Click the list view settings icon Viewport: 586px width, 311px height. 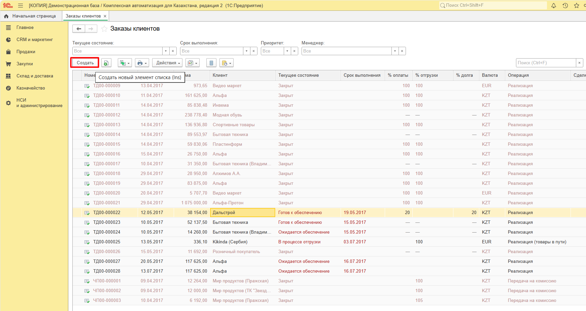point(211,63)
